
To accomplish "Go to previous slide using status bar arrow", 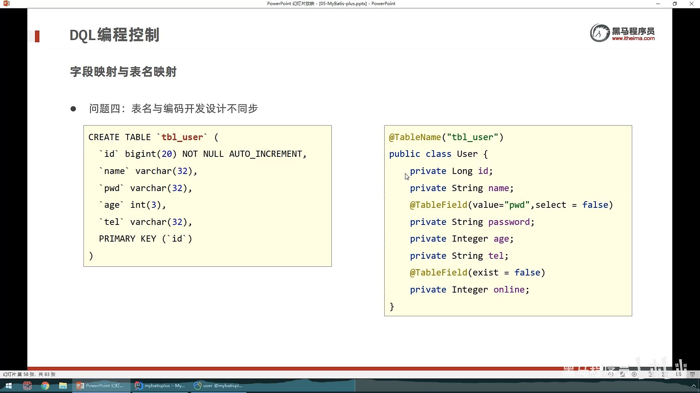I will click(x=611, y=374).
